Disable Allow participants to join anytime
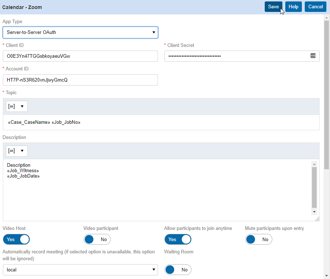This screenshot has width=330, height=279. (178, 239)
